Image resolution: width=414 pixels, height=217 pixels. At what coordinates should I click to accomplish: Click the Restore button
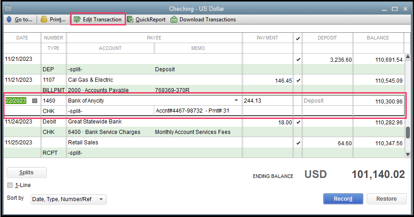[386, 199]
